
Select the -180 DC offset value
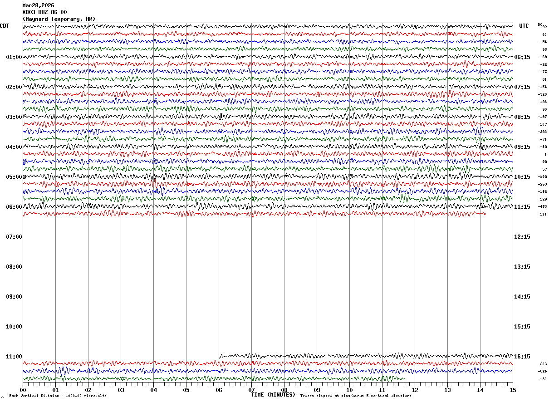542,379
